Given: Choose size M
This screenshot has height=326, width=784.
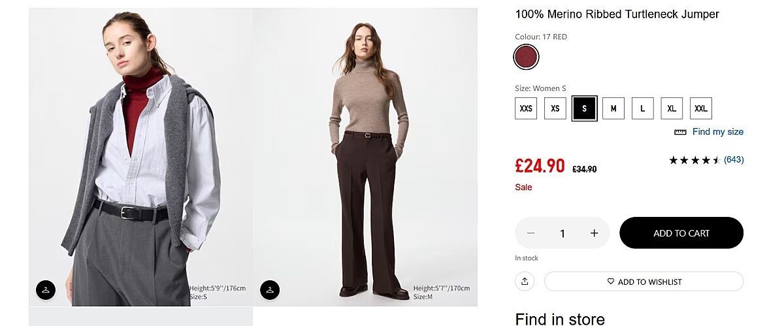Looking at the screenshot, I should click(x=613, y=108).
